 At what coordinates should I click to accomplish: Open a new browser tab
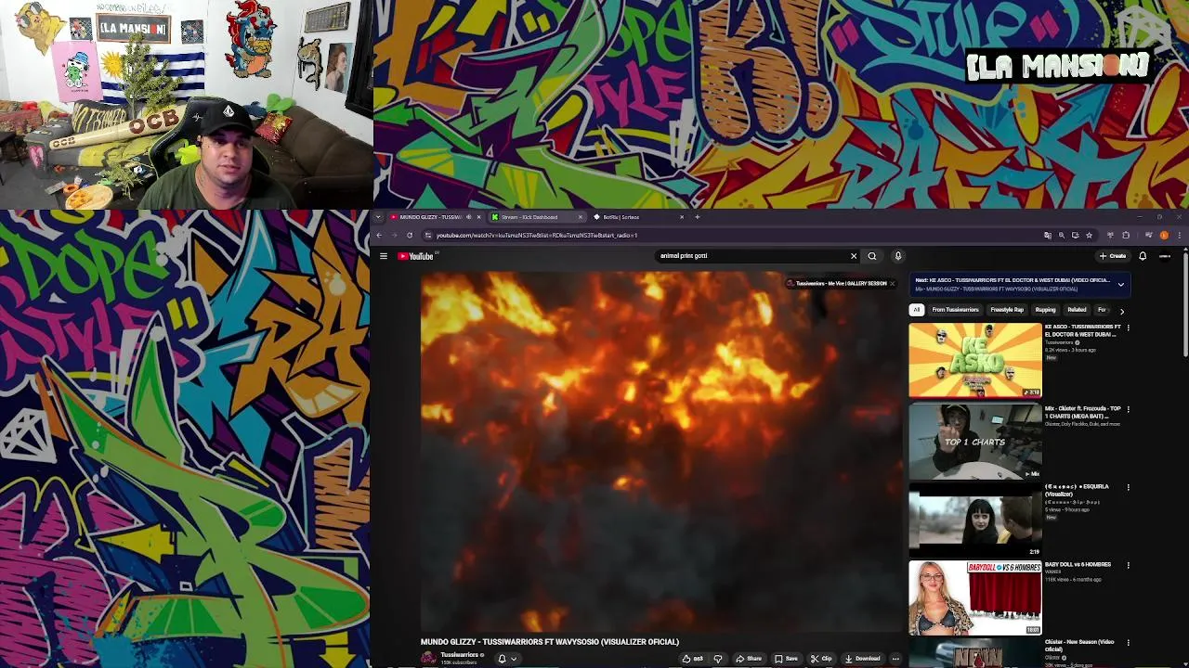697,217
